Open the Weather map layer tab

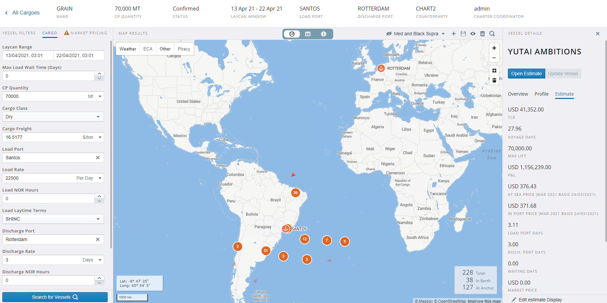128,48
